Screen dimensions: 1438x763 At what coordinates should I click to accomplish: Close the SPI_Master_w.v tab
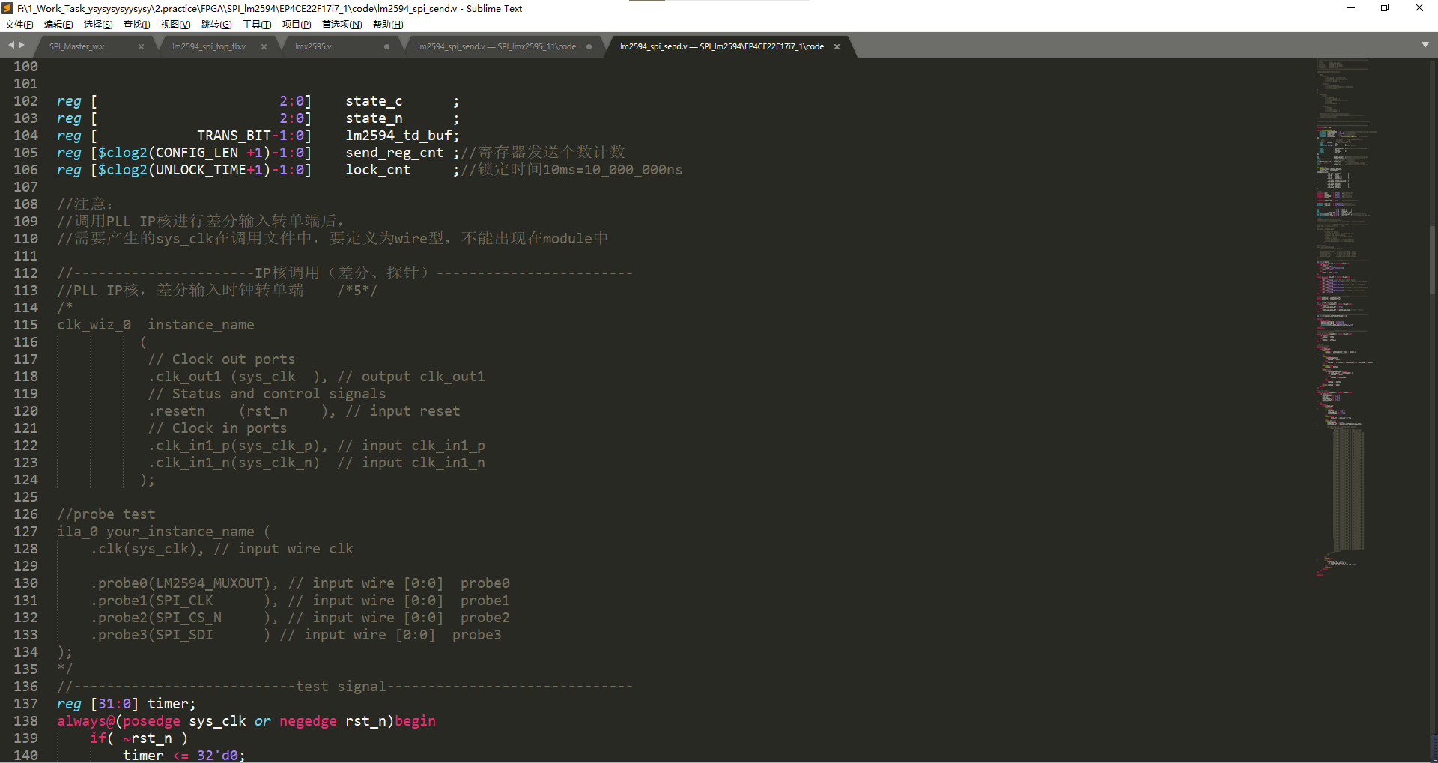[141, 46]
